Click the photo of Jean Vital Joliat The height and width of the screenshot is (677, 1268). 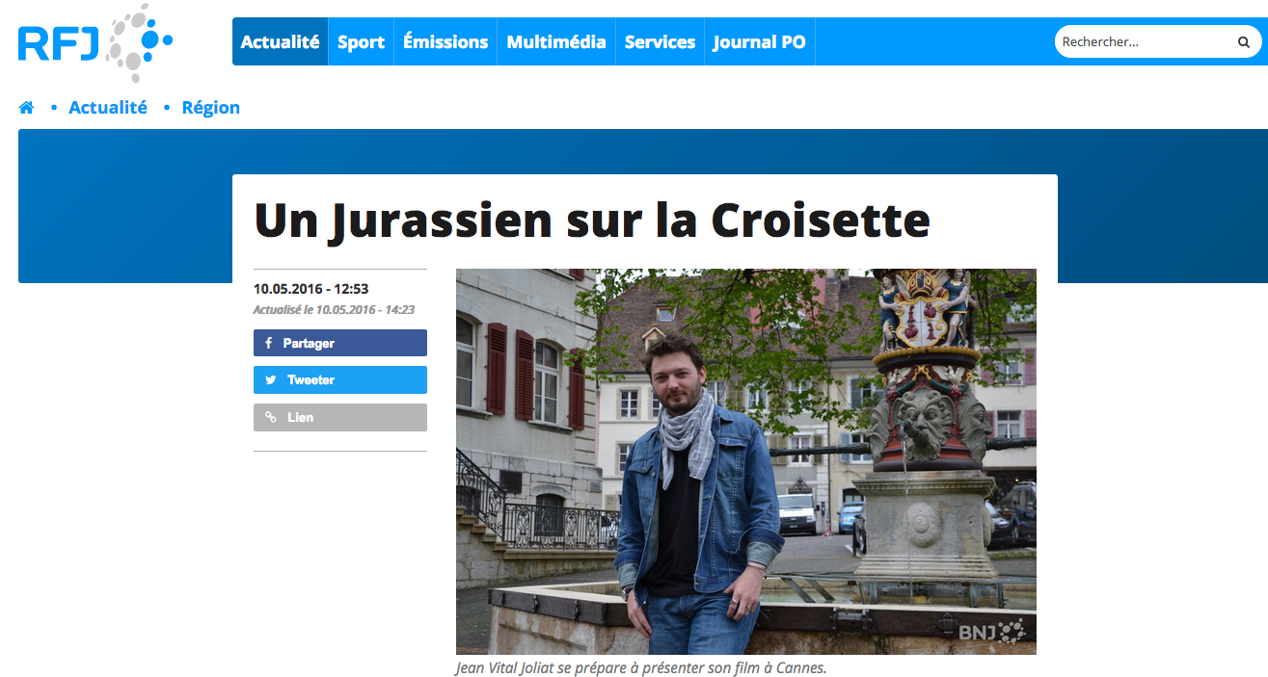746,461
